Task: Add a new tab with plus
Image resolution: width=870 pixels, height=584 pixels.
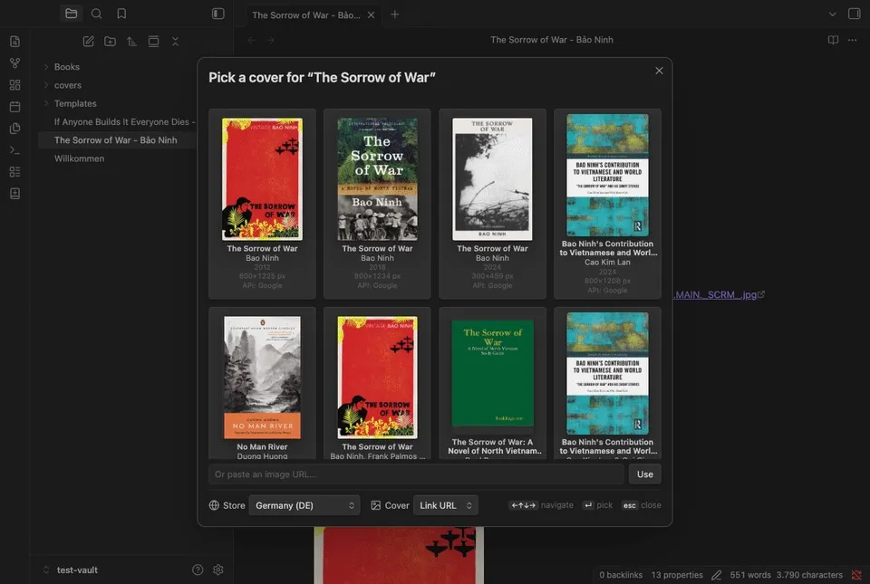Action: 394,14
